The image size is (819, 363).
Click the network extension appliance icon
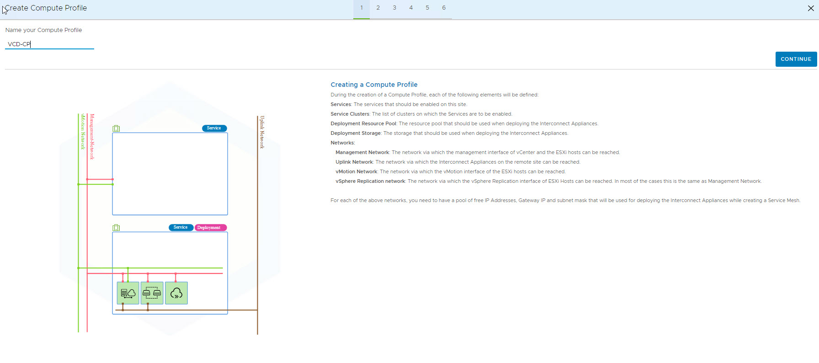click(x=152, y=293)
